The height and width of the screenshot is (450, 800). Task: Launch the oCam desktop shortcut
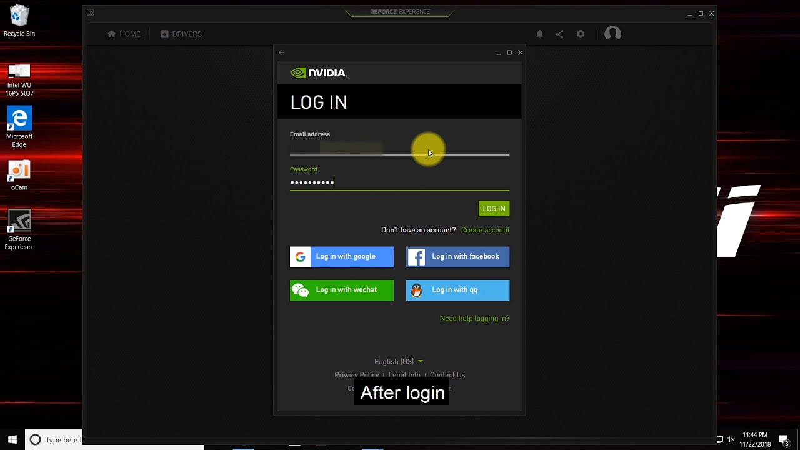pos(19,176)
